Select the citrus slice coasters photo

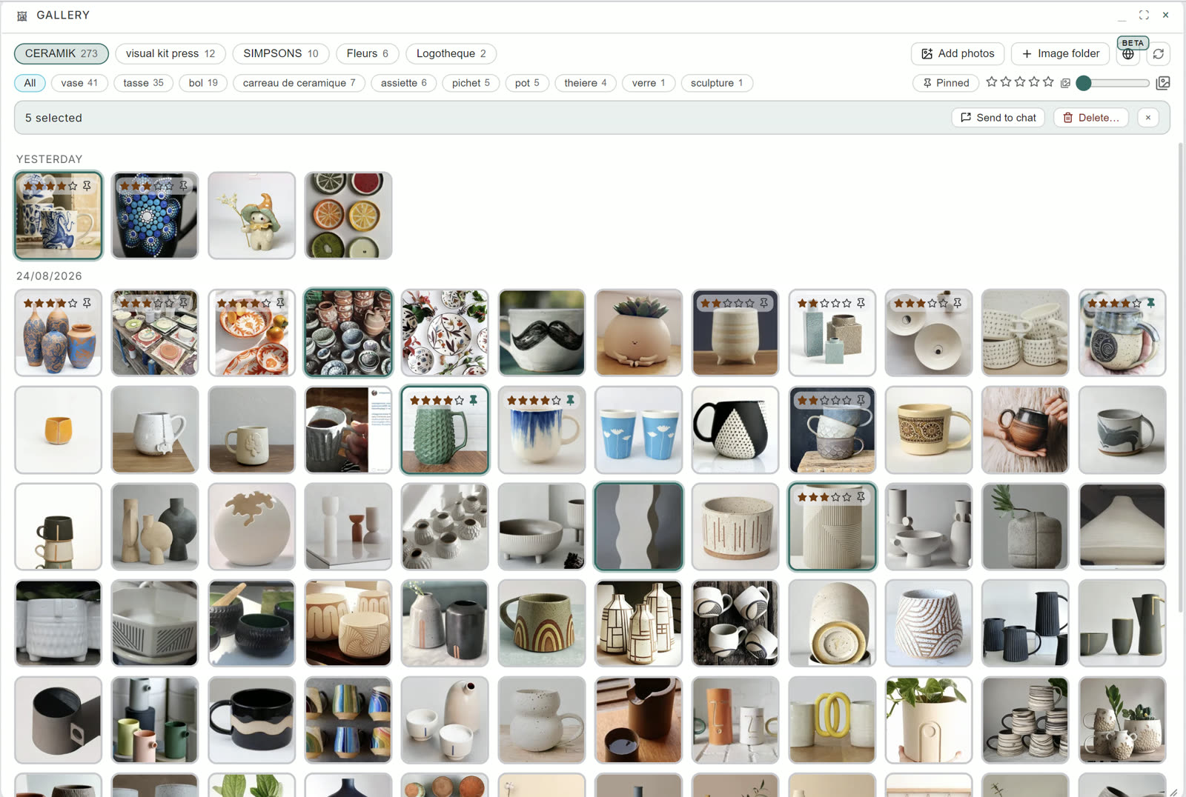coord(348,216)
